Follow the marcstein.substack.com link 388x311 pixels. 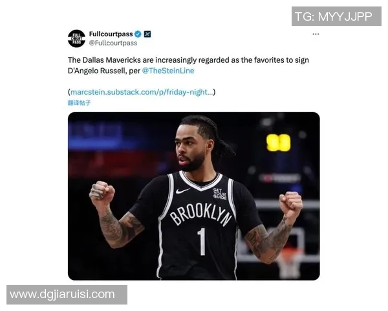point(142,92)
